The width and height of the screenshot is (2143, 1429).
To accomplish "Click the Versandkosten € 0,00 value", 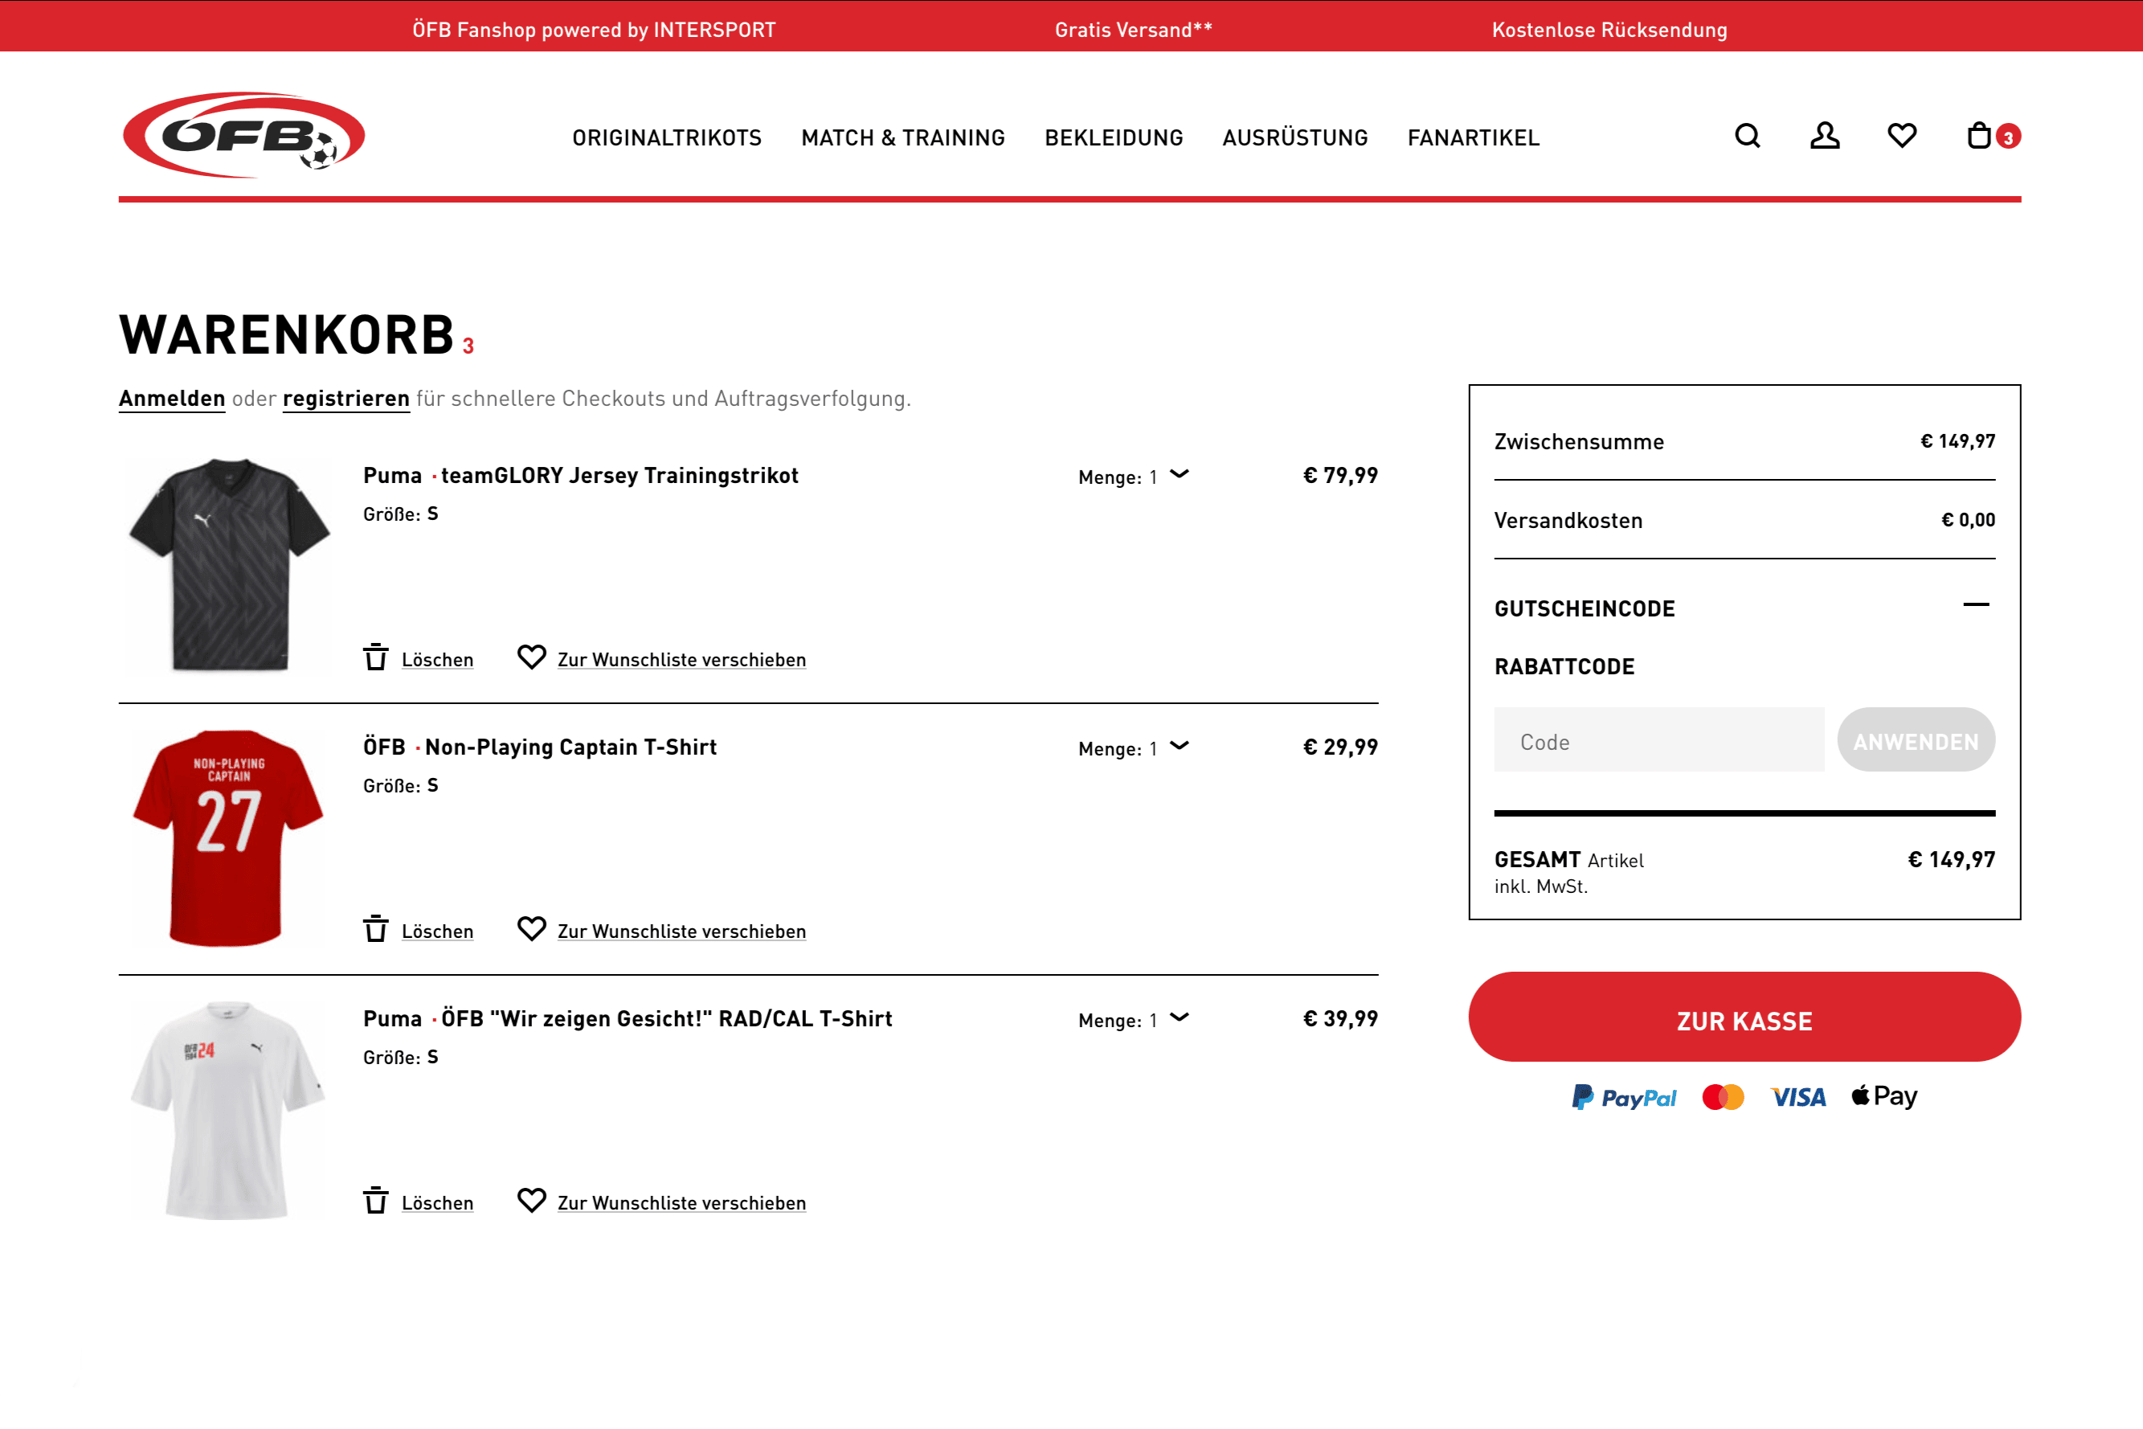I will click(1967, 519).
